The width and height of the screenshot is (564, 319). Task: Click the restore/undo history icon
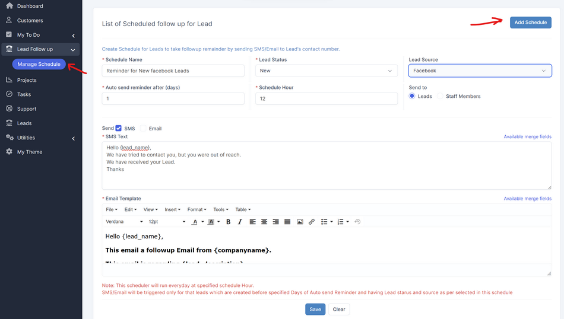tap(357, 222)
